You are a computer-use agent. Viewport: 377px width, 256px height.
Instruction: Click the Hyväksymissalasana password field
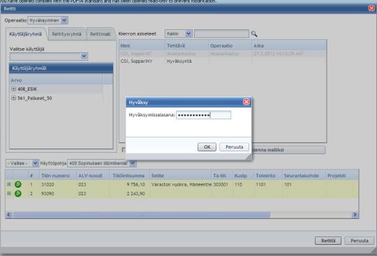pyautogui.click(x=203, y=115)
